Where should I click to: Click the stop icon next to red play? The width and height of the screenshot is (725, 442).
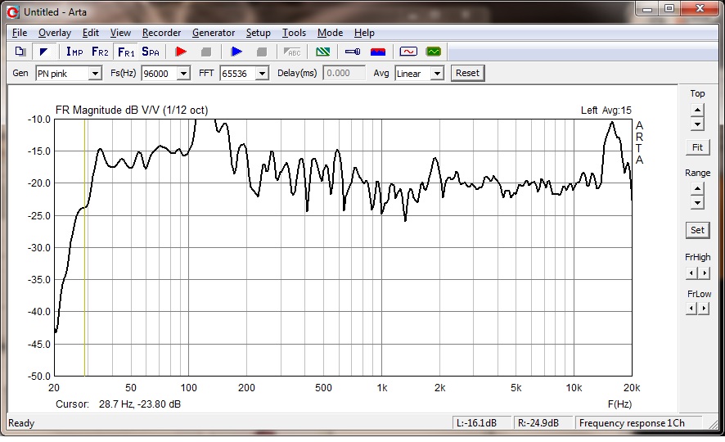(x=206, y=52)
